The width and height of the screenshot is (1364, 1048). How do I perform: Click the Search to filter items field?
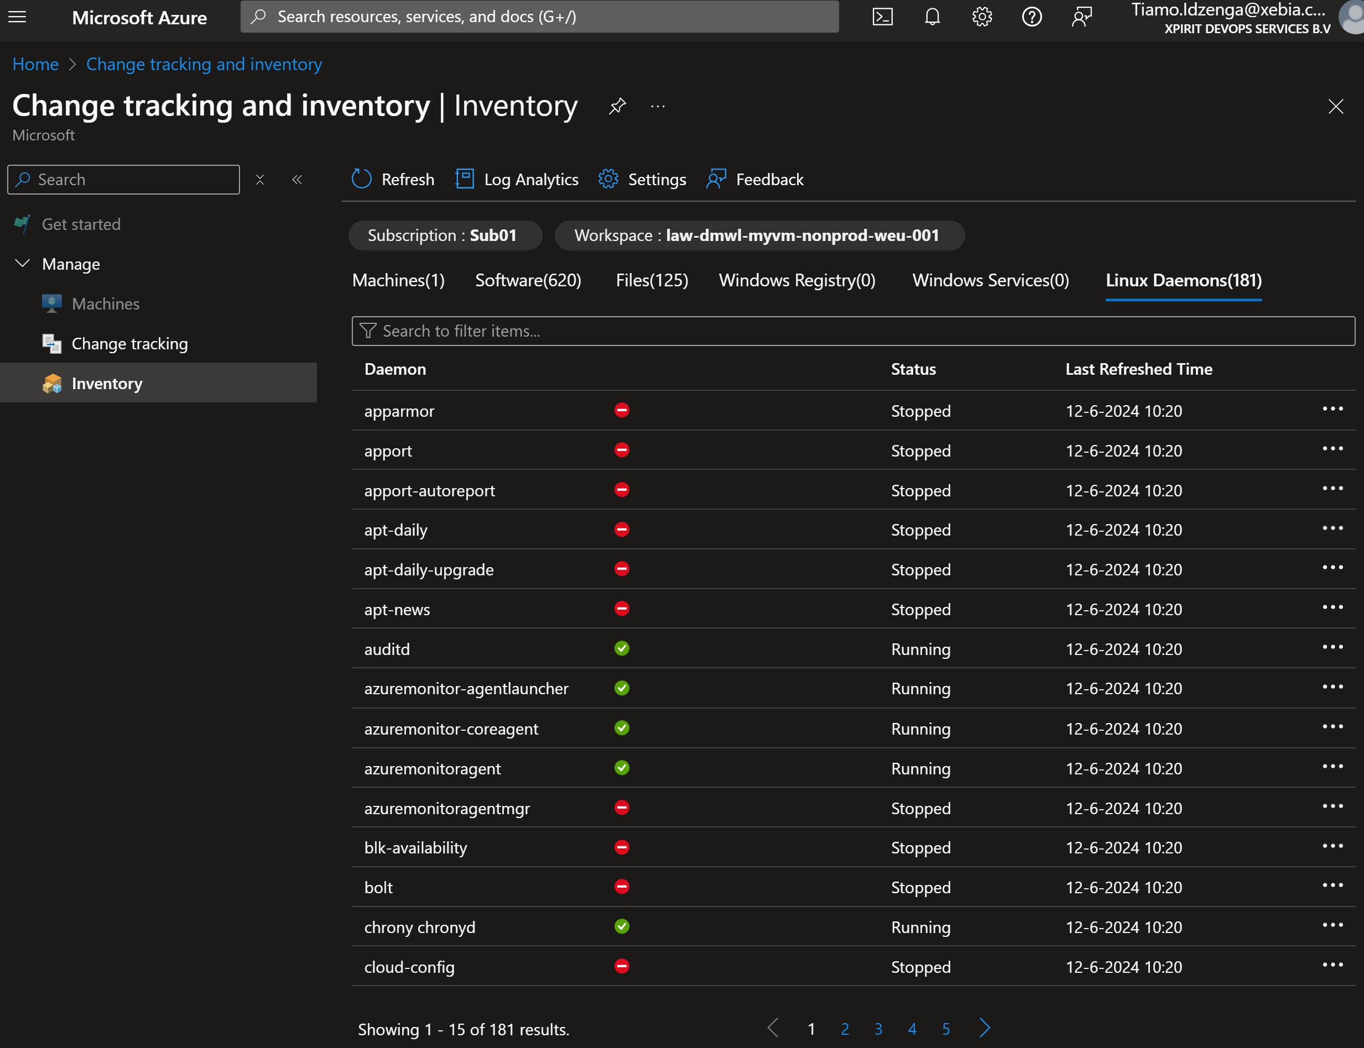point(853,331)
